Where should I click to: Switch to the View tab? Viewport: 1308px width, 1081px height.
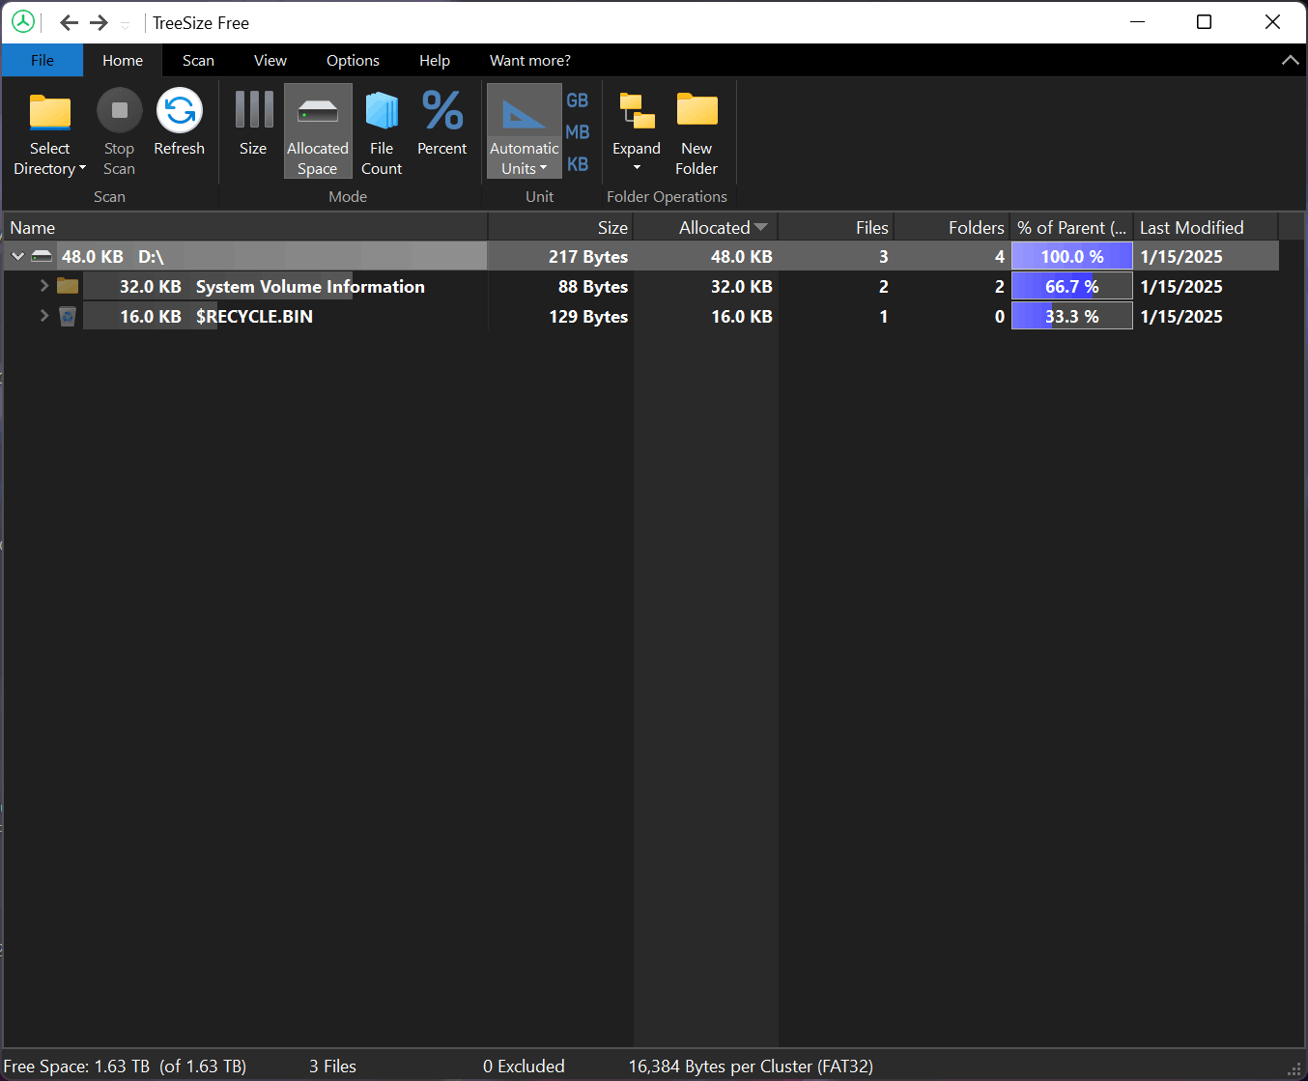(270, 60)
